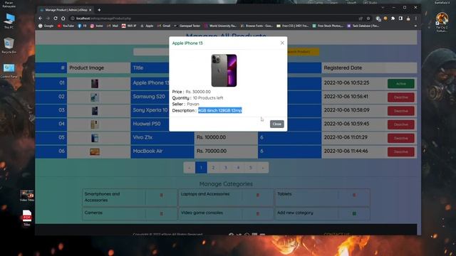
Task: Open the Insta bookmark
Action: 97,26
